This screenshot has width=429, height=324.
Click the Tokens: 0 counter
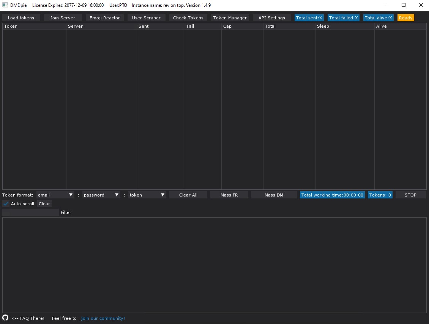click(380, 195)
